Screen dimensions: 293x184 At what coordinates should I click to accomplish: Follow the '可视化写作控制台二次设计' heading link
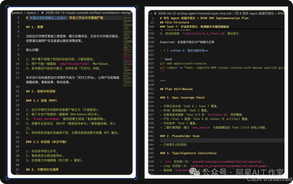tap(48, 18)
